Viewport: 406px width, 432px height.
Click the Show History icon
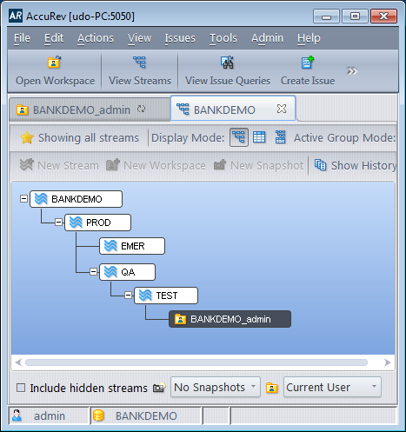321,165
